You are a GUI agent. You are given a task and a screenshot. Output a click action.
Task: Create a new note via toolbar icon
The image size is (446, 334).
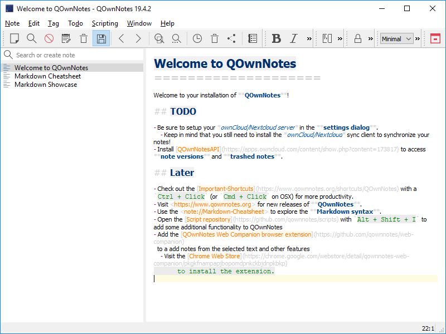[14, 38]
